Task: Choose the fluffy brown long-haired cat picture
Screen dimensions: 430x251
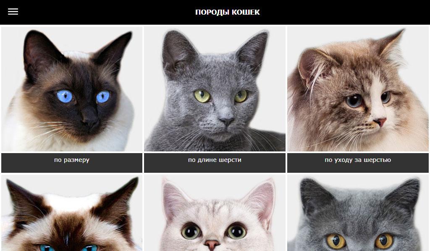Action: [x=358, y=89]
